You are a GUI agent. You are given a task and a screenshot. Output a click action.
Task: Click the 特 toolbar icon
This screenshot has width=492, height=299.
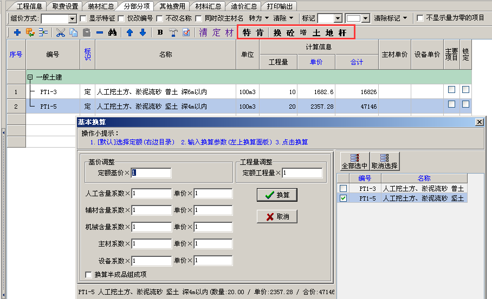tap(247, 32)
